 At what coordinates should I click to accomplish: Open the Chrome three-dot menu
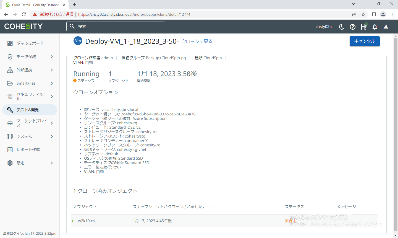(392, 14)
